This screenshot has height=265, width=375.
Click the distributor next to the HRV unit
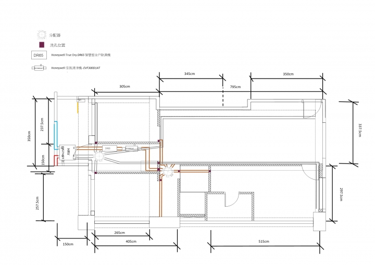pyautogui.click(x=98, y=156)
